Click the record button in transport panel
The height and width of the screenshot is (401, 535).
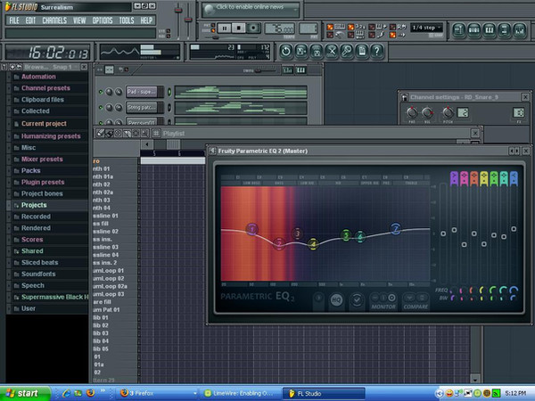[253, 28]
